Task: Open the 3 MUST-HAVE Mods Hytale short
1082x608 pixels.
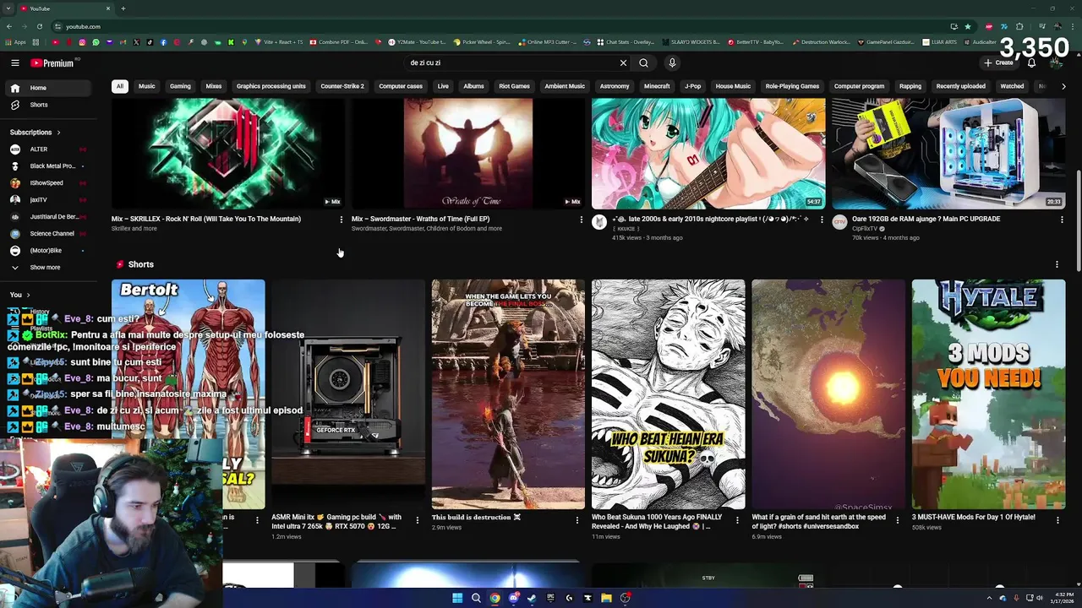Action: pos(988,394)
